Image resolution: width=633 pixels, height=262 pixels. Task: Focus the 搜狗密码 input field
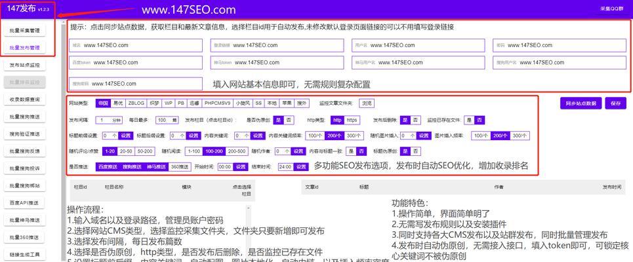click(x=136, y=84)
